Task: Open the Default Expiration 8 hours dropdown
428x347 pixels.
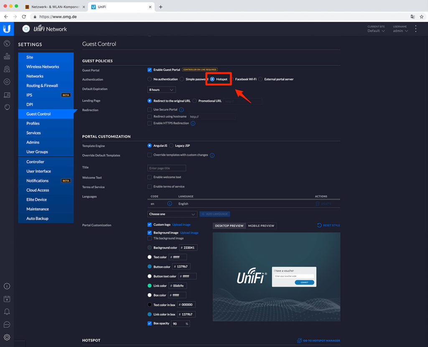Action: click(161, 90)
